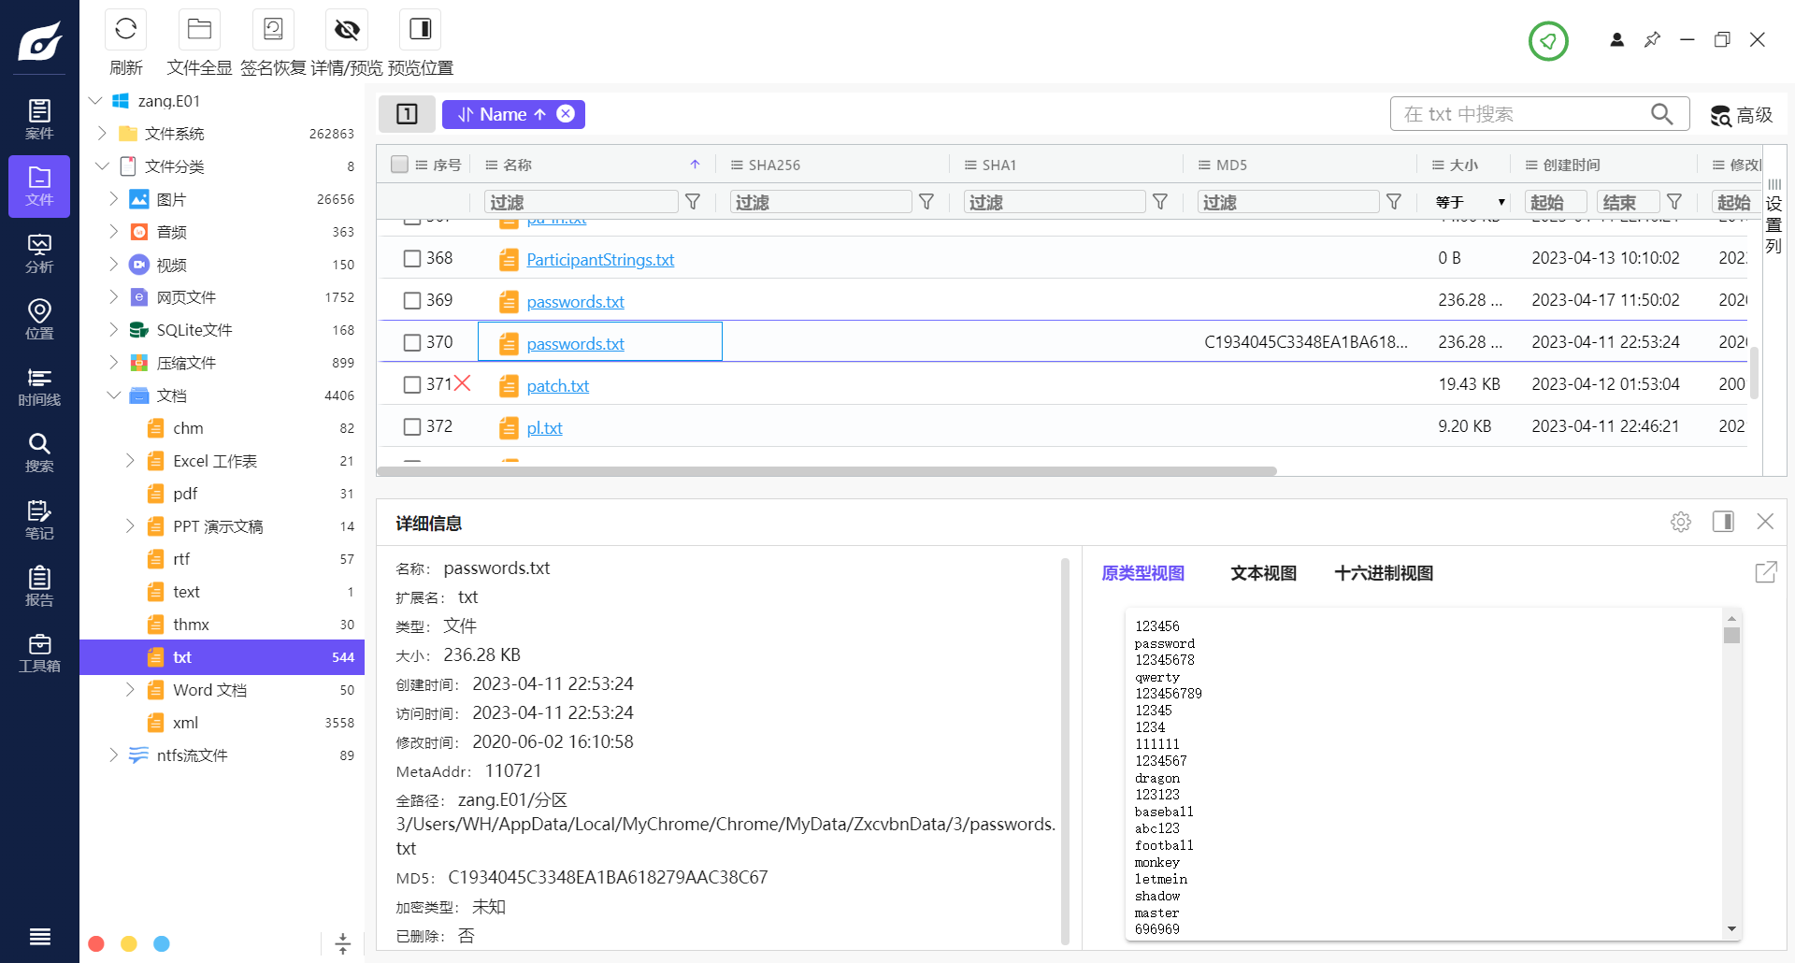Open patch.txt file link
1795x963 pixels.
coord(558,386)
